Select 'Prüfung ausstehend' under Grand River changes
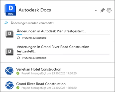 (34, 58)
